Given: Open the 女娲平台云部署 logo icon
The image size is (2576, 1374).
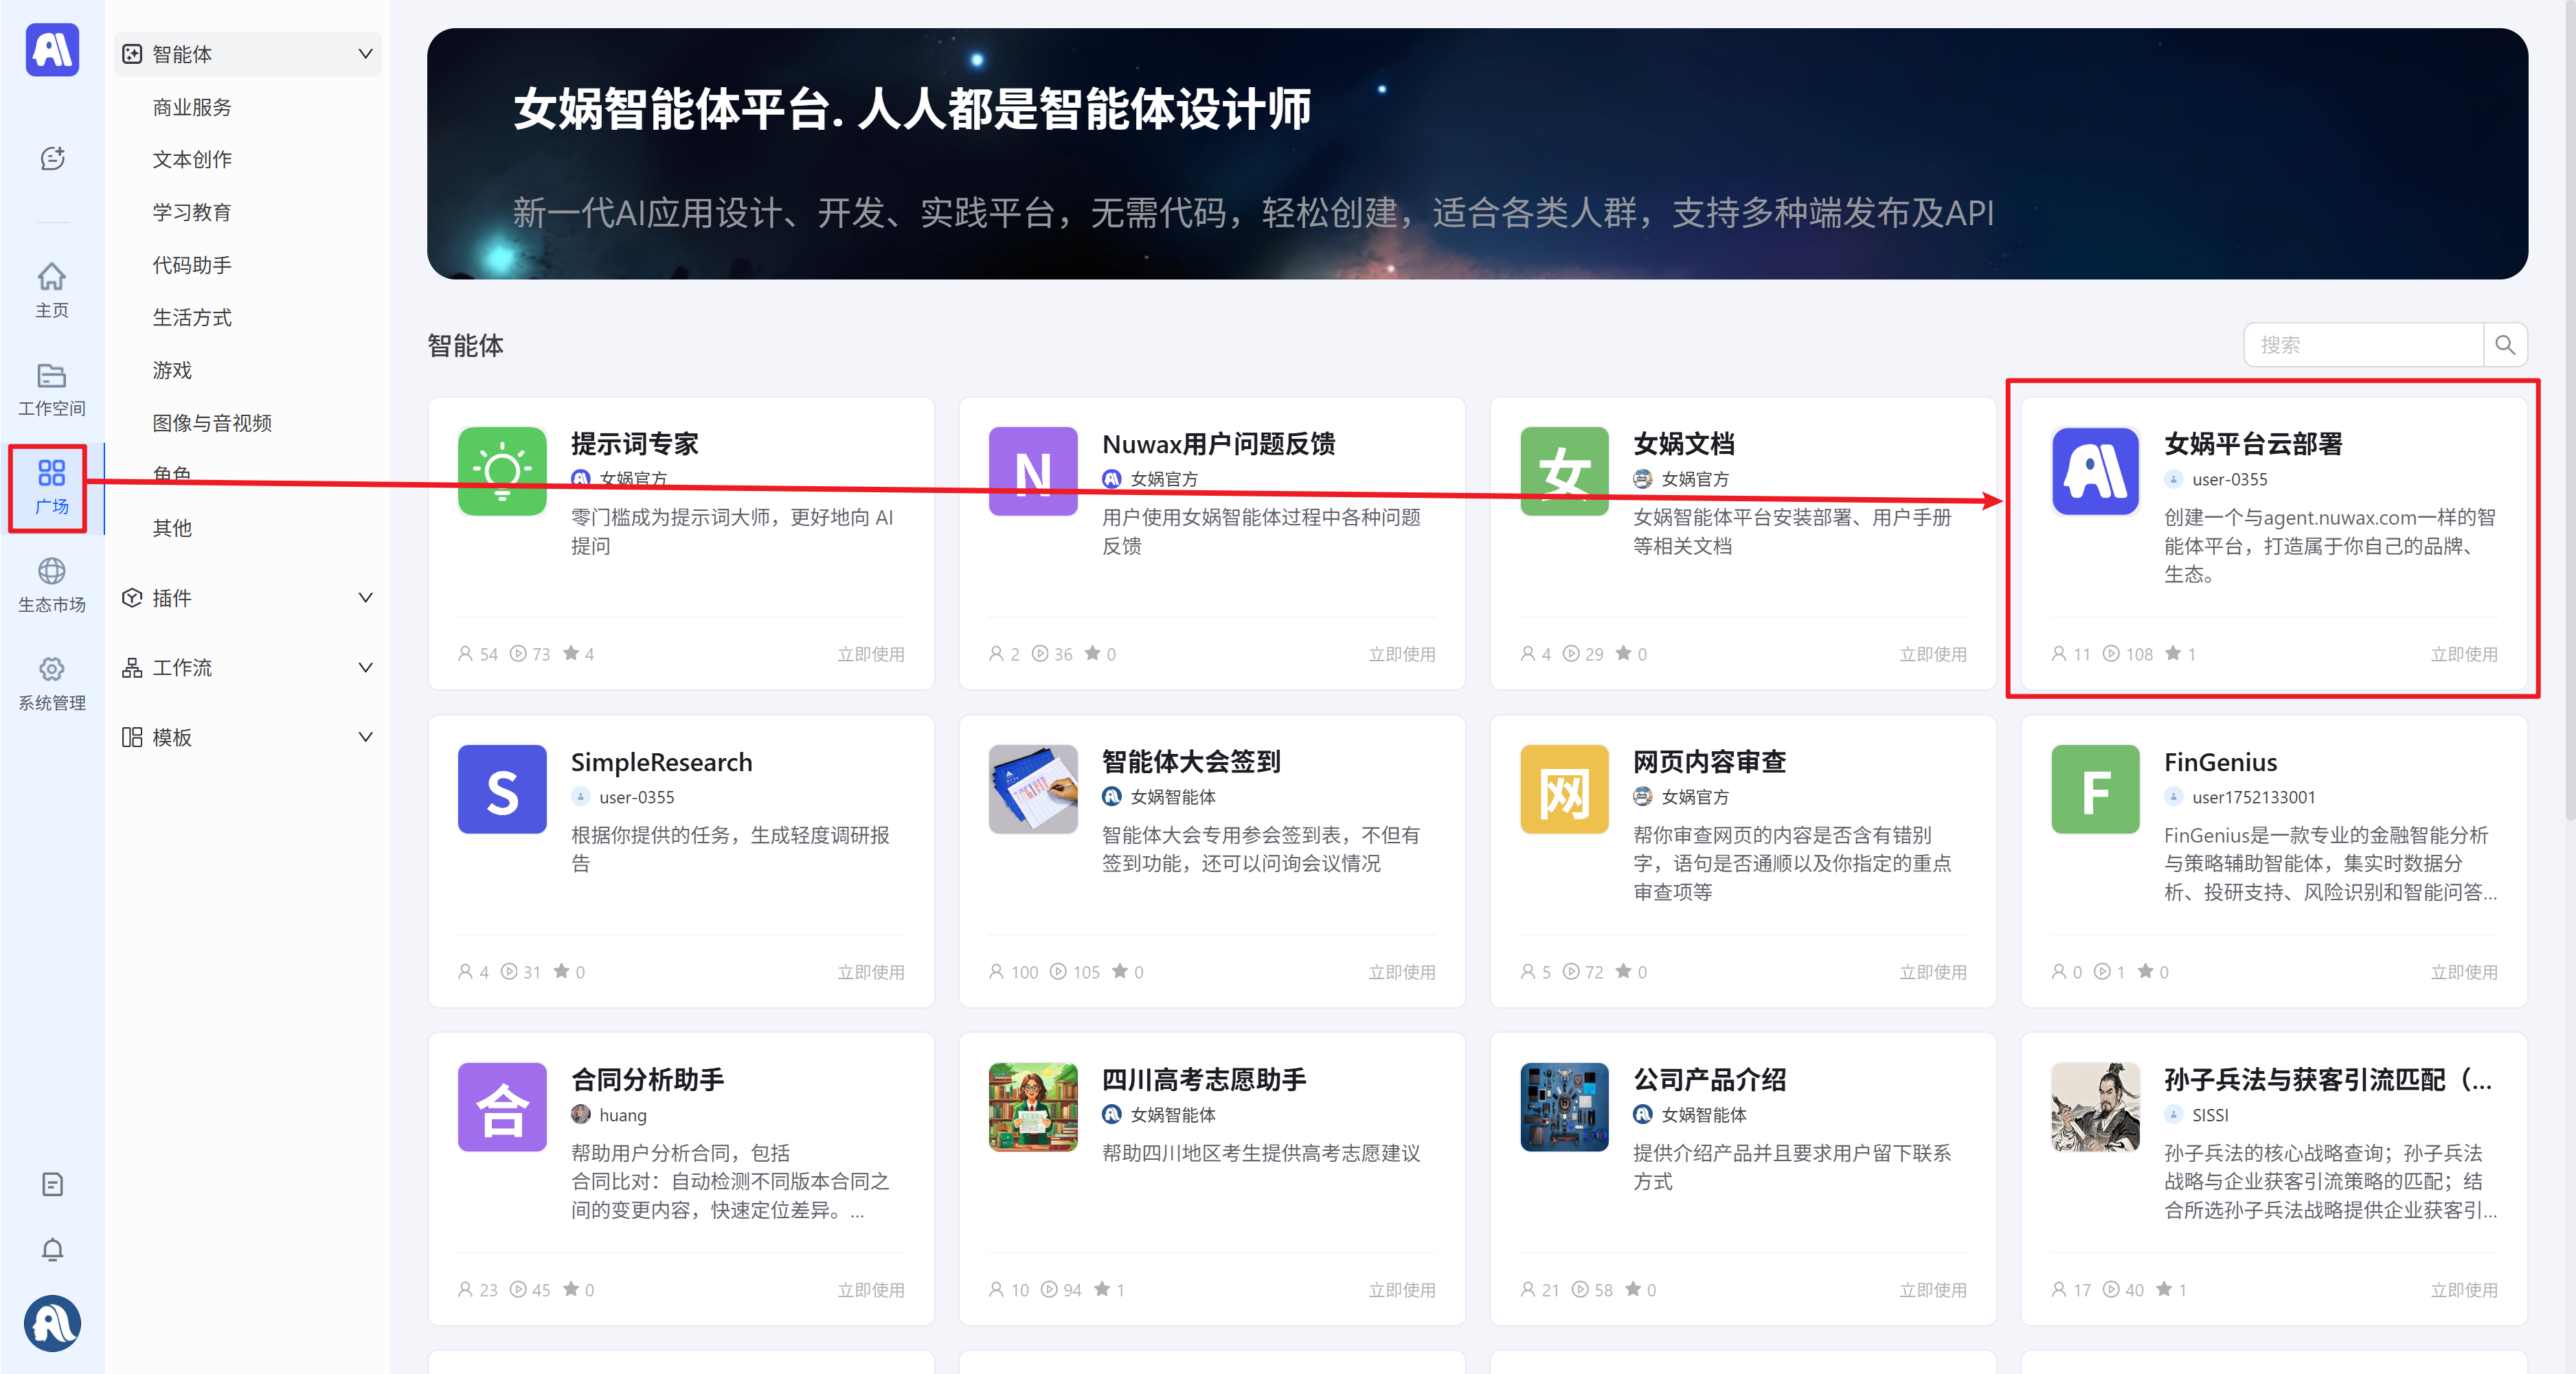Looking at the screenshot, I should click(x=2095, y=470).
